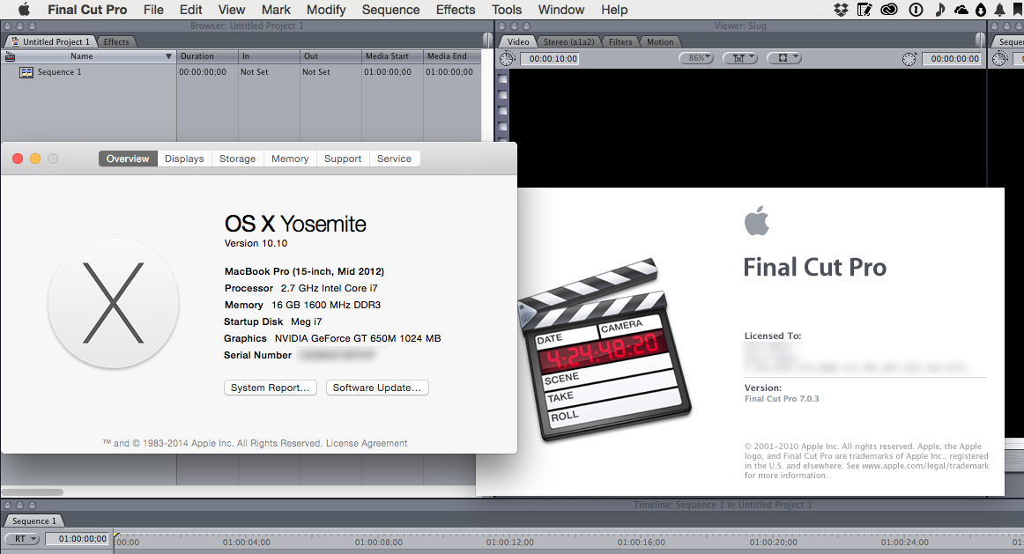Click the cloud sync menu bar icon

pyautogui.click(x=961, y=9)
